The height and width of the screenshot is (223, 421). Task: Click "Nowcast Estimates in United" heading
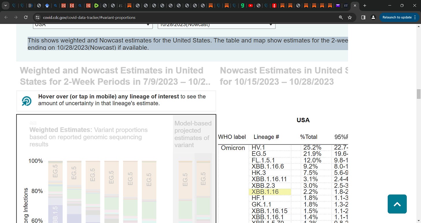pyautogui.click(x=284, y=76)
